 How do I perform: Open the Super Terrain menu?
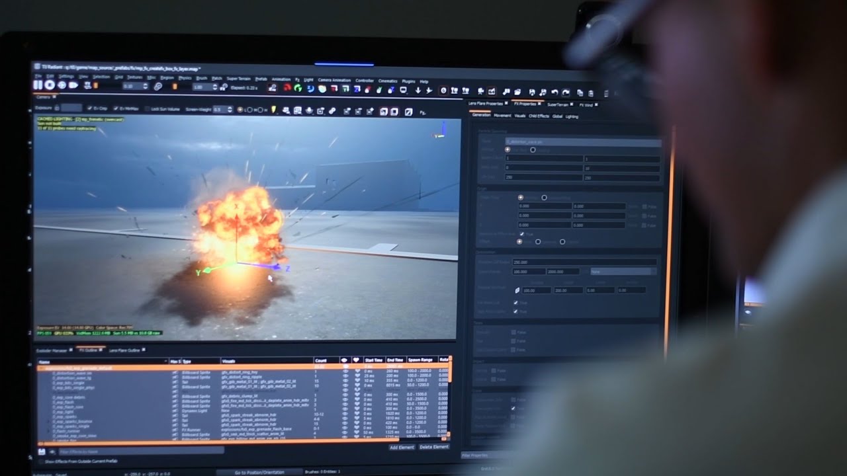click(239, 79)
